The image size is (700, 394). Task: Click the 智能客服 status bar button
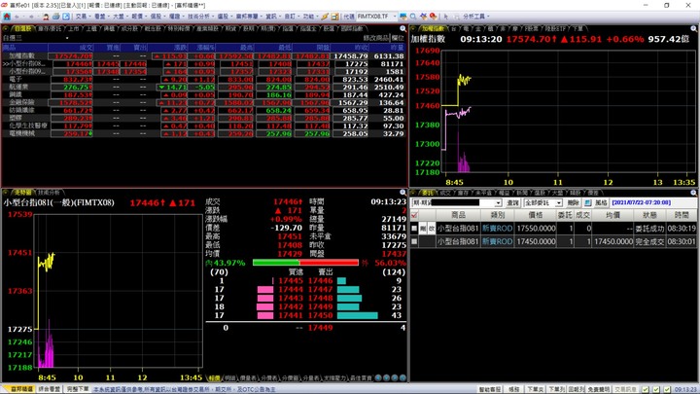click(490, 389)
